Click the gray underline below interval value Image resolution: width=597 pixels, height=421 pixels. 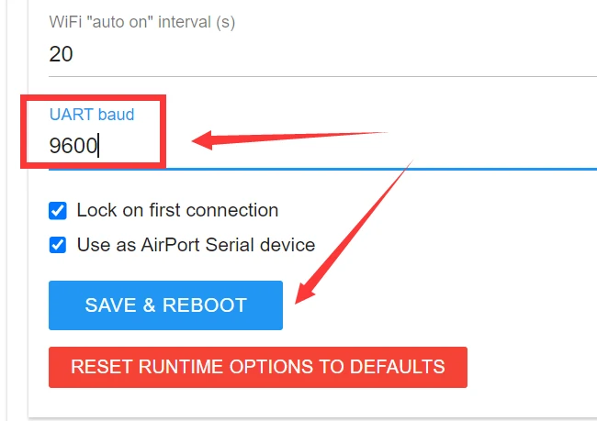tap(323, 76)
